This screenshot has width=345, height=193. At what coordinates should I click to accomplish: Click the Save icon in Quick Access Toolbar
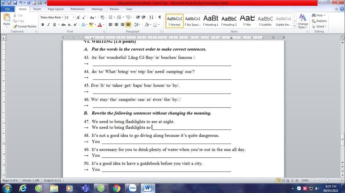(15, 3)
